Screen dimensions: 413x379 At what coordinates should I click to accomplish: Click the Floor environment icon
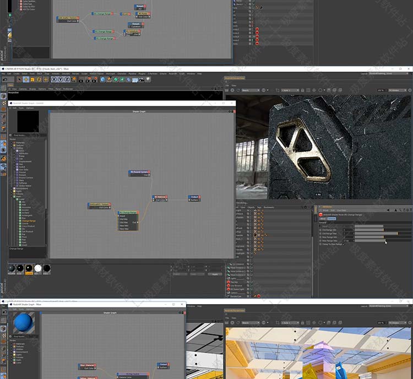[135, 79]
